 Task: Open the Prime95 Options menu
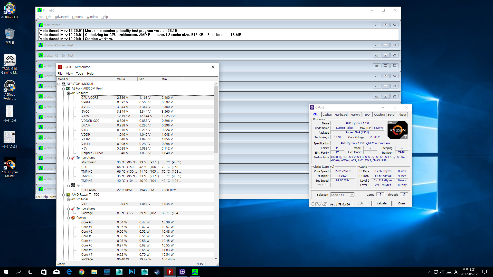tap(77, 17)
